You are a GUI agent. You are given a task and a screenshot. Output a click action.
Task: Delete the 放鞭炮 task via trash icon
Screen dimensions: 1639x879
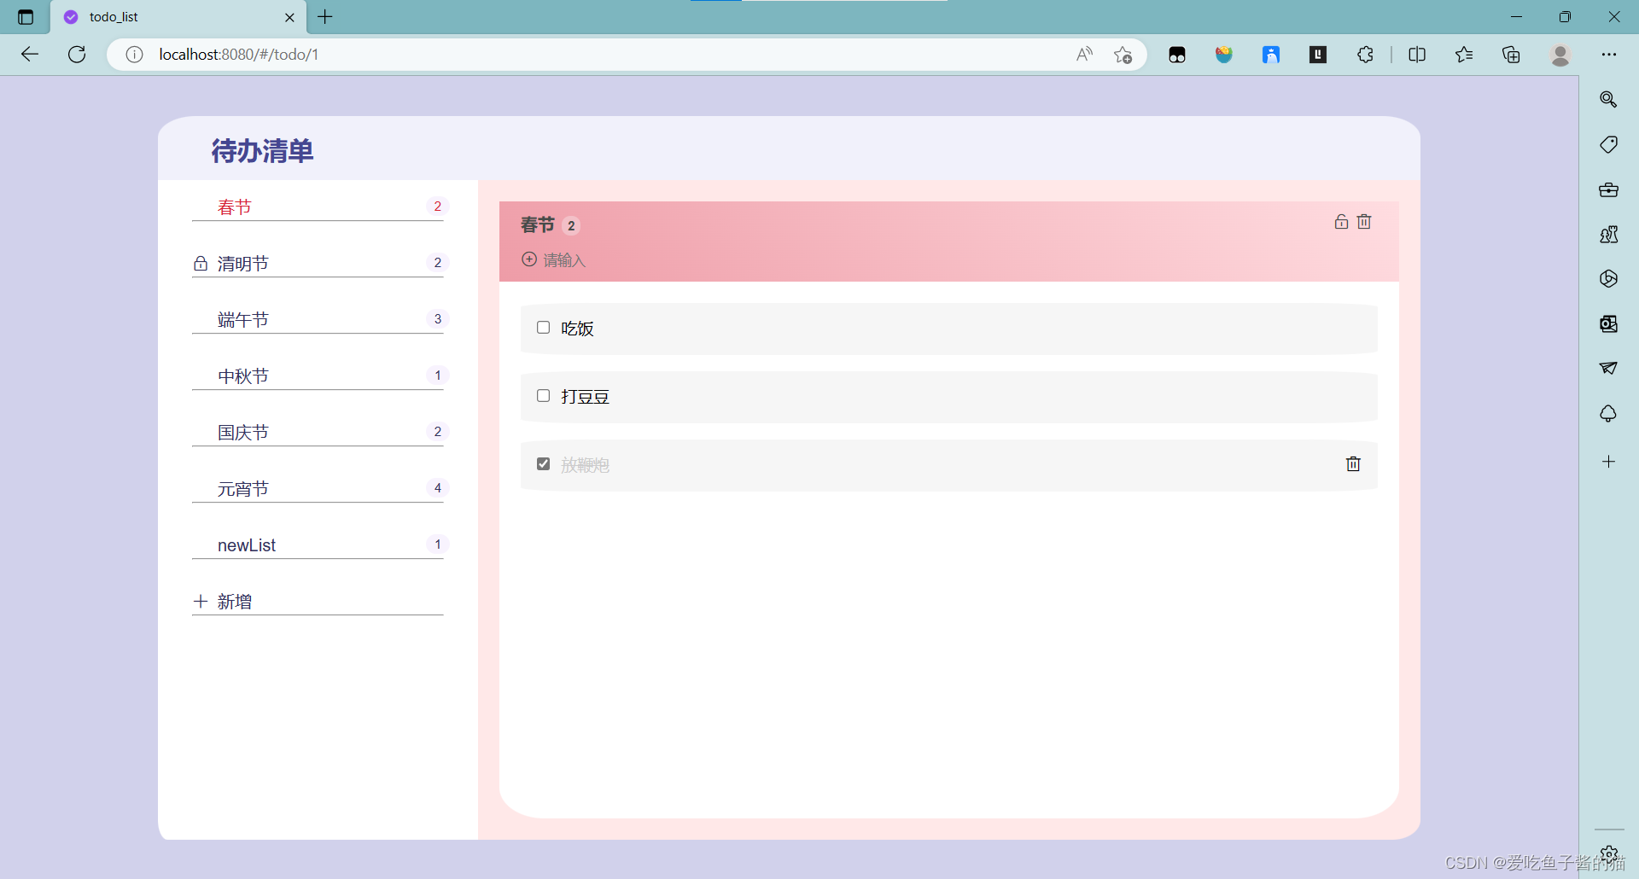tap(1353, 464)
